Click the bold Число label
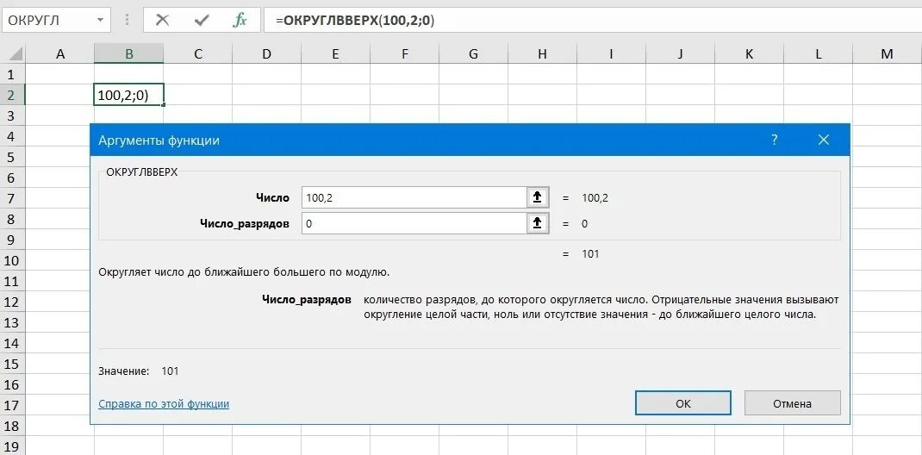 pyautogui.click(x=273, y=197)
